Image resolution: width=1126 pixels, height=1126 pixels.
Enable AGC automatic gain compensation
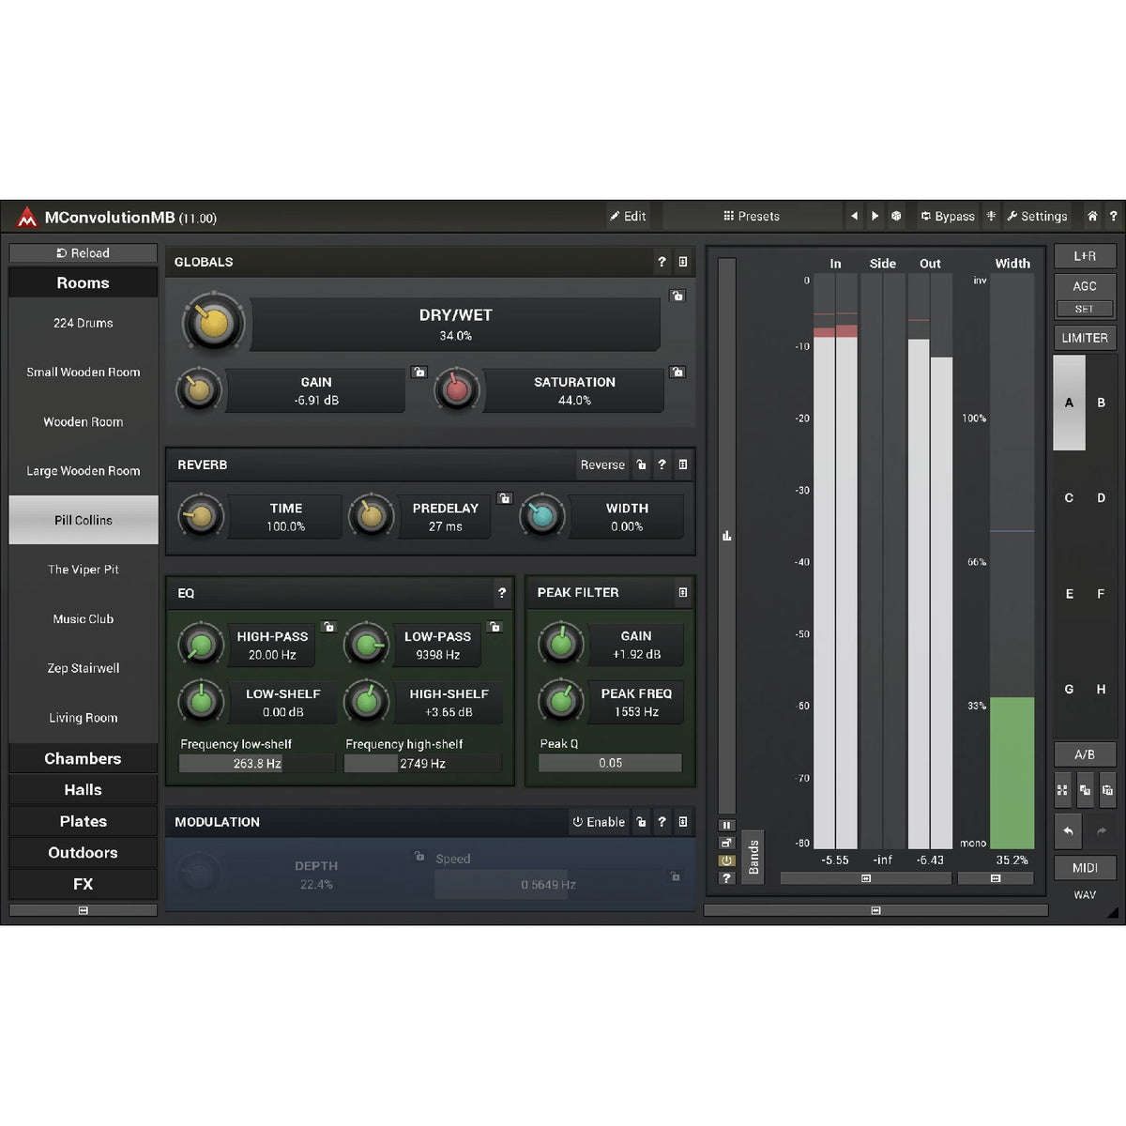pos(1085,286)
